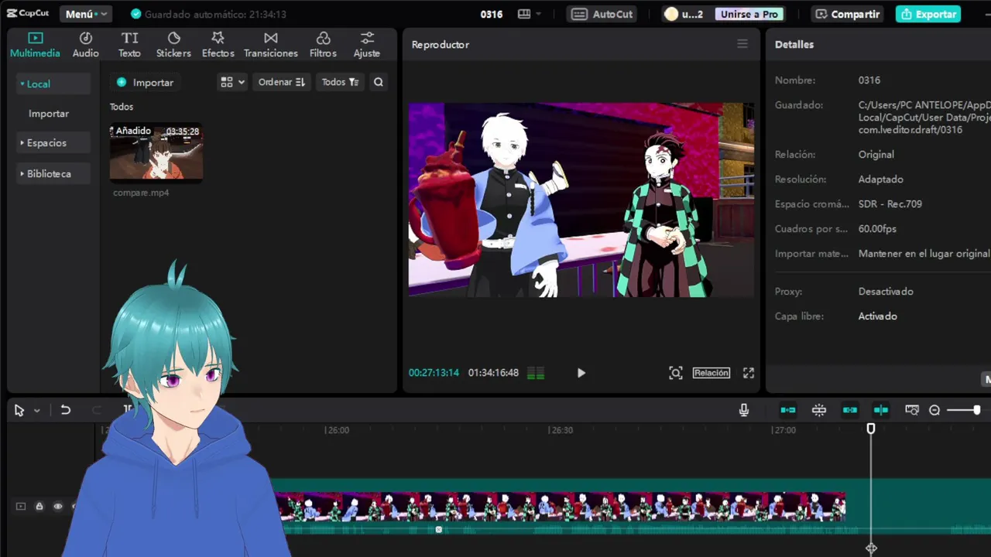Click the track cover icon
Viewport: 991px width, 557px height.
pyautogui.click(x=21, y=507)
